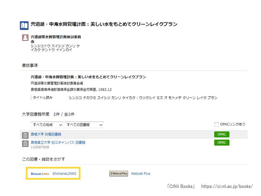Click the Webcat Plus logo image
Screen dimensions: 261x196
[119, 174]
